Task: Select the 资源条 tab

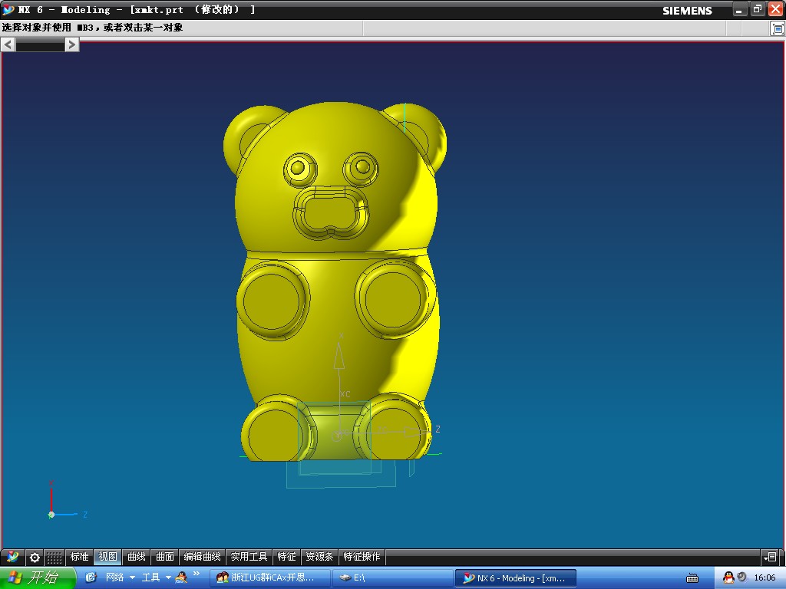Action: click(319, 557)
